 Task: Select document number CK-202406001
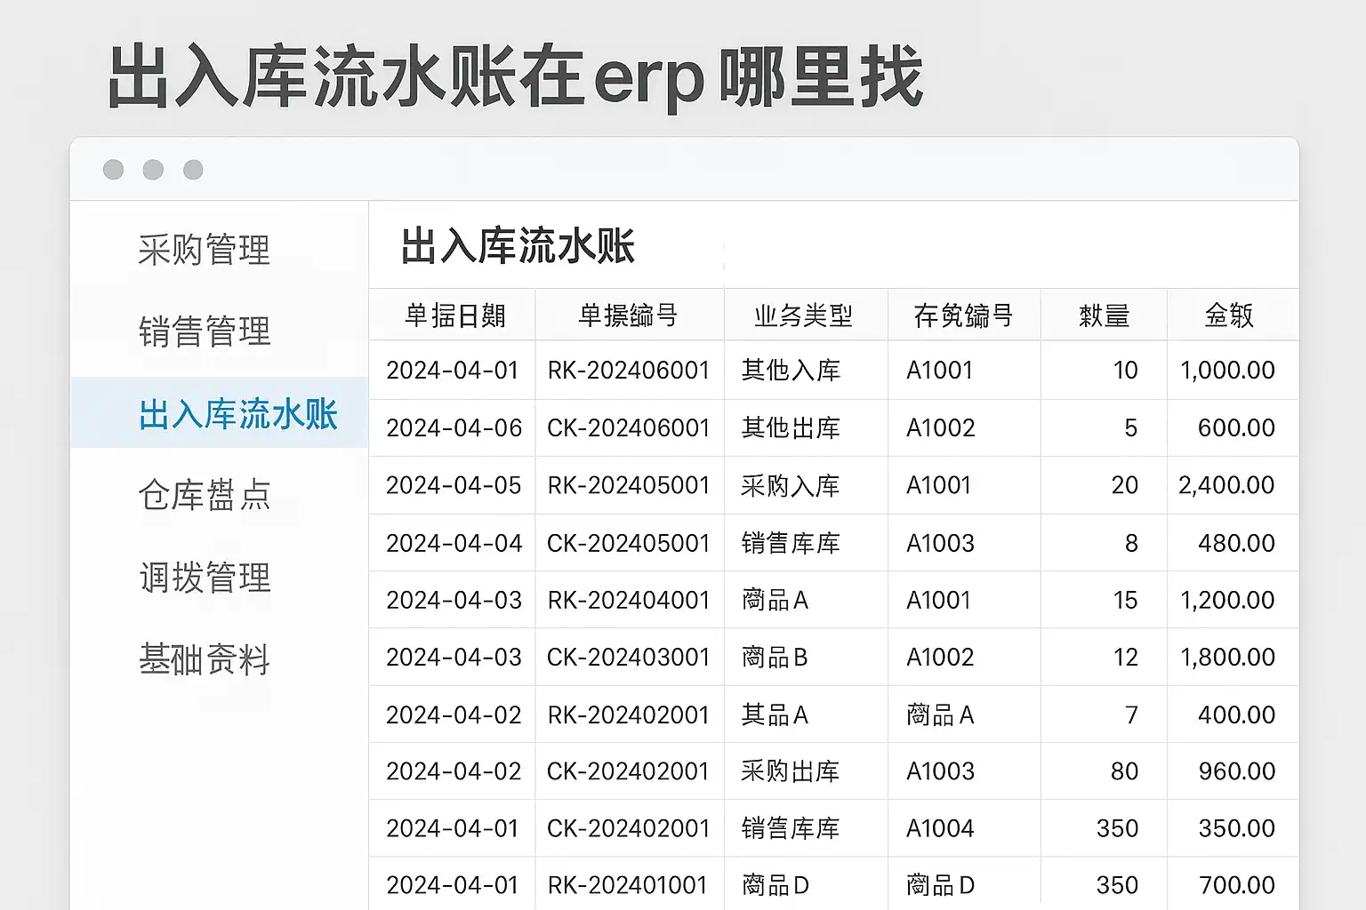pyautogui.click(x=629, y=428)
